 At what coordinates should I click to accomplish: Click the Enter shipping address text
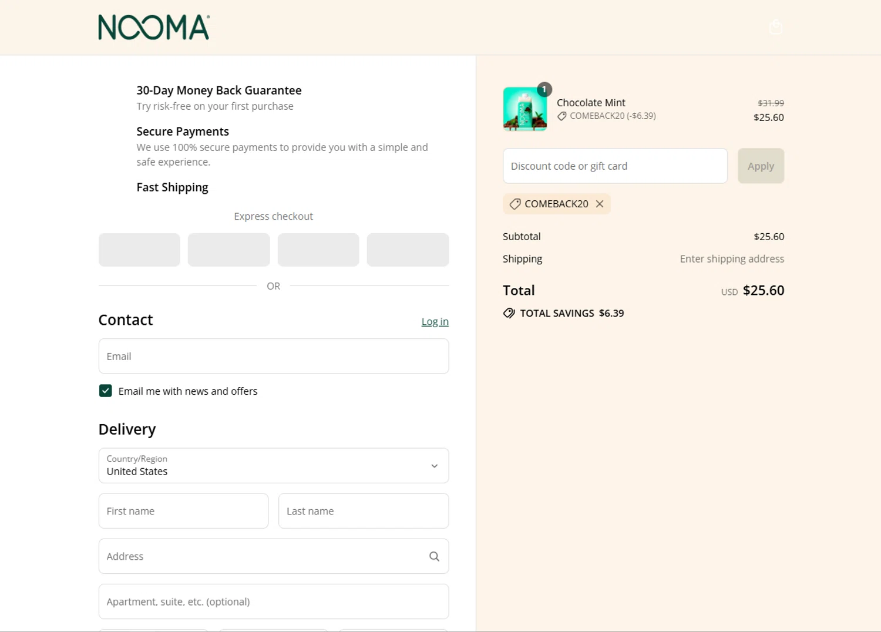tap(732, 259)
